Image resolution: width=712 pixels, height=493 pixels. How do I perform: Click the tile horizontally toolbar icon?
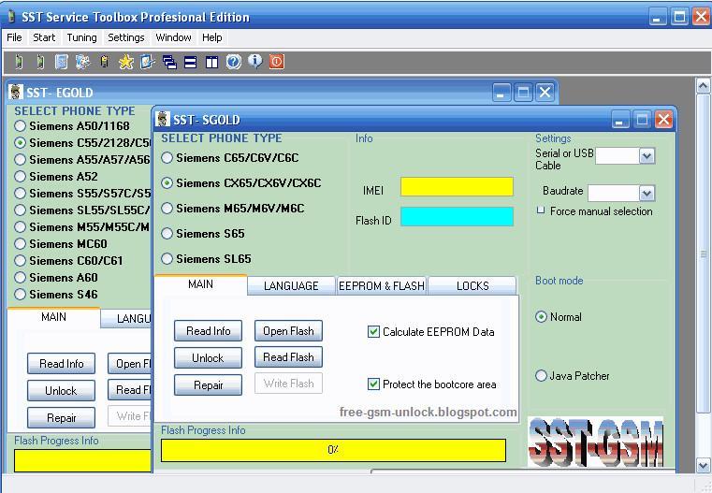click(191, 62)
